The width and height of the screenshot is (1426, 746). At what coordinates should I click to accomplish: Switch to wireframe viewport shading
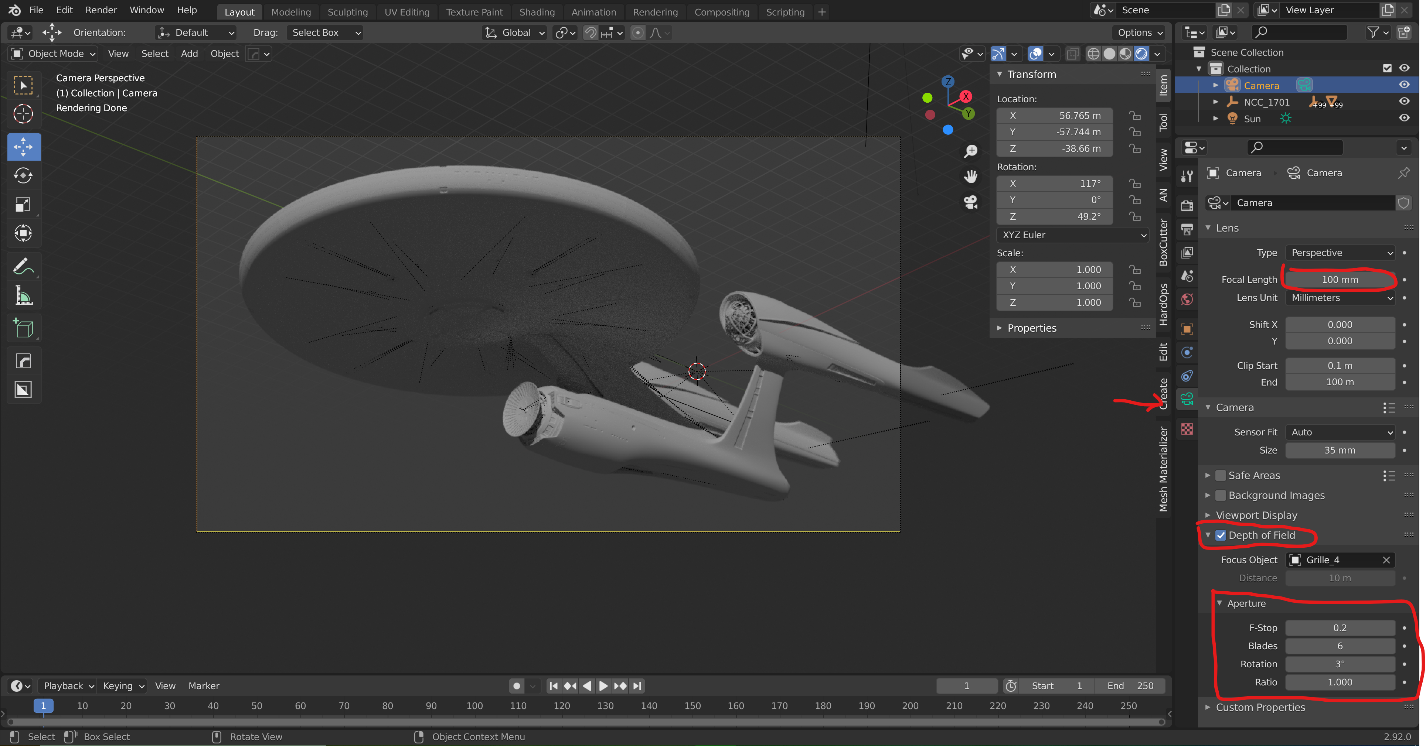[x=1093, y=54]
